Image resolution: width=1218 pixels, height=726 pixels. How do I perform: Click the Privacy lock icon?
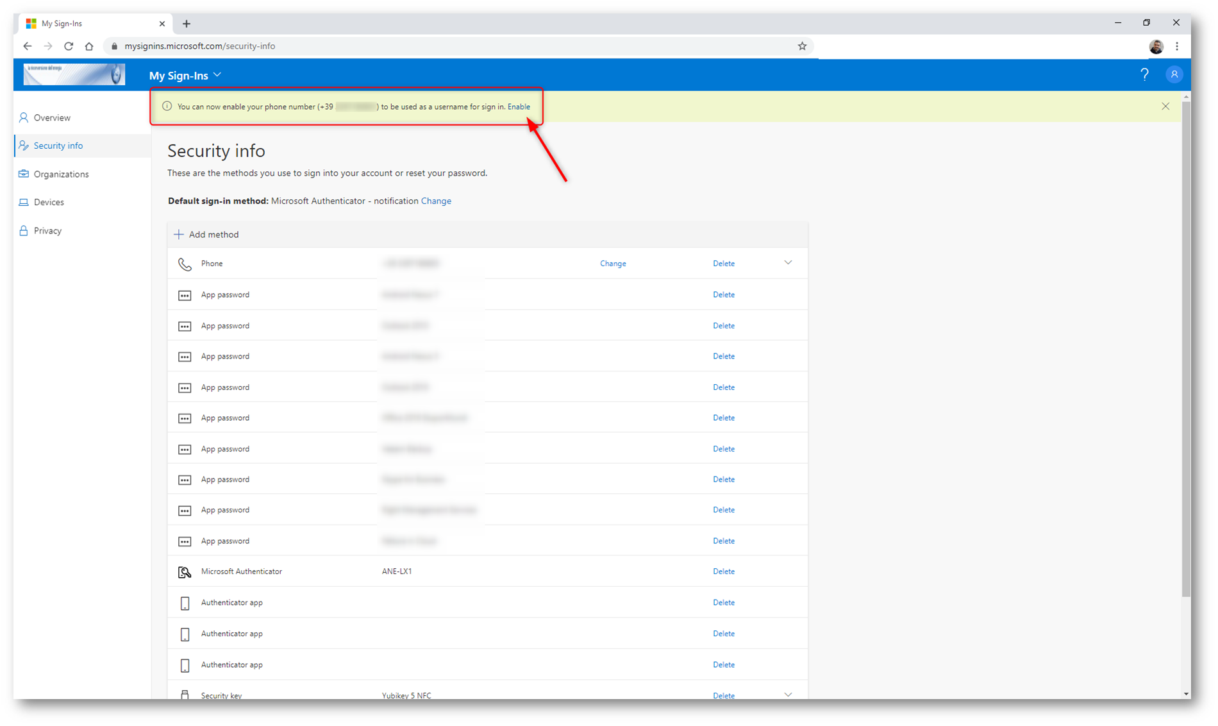click(24, 231)
